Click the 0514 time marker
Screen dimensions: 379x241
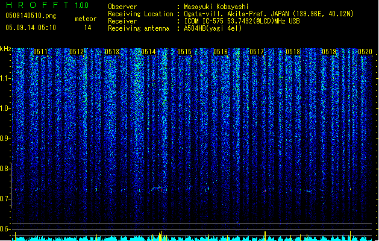click(x=148, y=52)
